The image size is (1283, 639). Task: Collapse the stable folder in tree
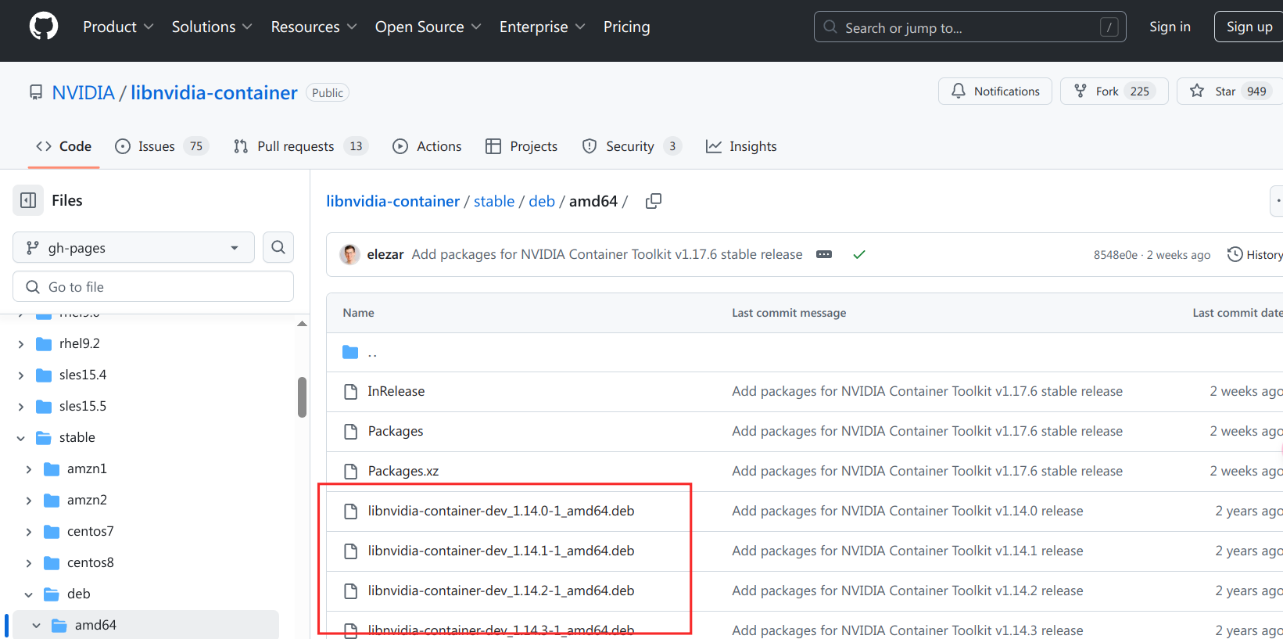tap(21, 438)
